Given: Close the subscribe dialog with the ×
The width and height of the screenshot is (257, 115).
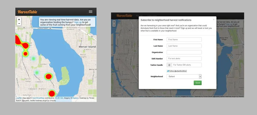Looking at the screenshot, I should click(214, 19).
